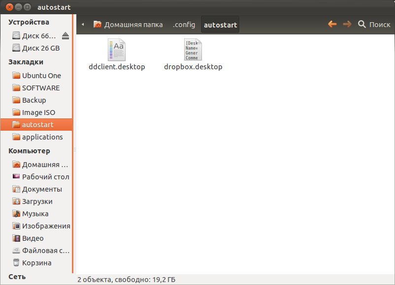Open Музыка folder in sidebar
395x285 pixels.
click(36, 214)
